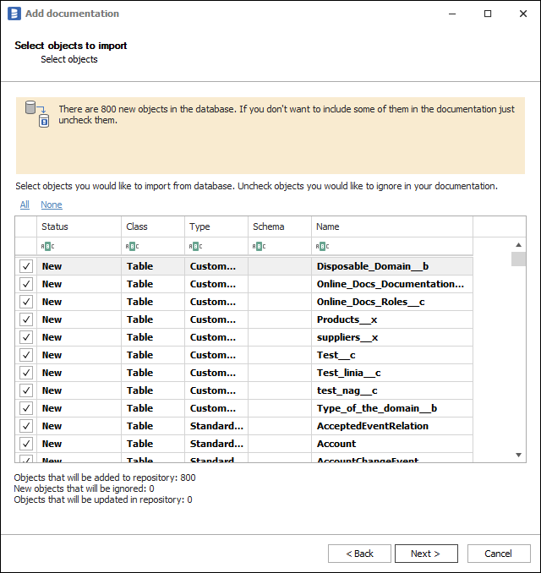
Task: Sort by the Type column header
Action: click(216, 226)
